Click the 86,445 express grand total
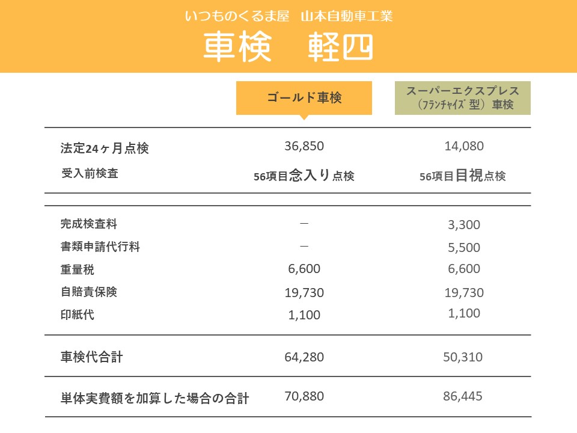 [463, 396]
